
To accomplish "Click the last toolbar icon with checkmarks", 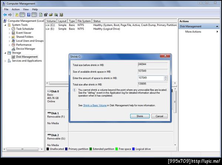I will point(61,15).
